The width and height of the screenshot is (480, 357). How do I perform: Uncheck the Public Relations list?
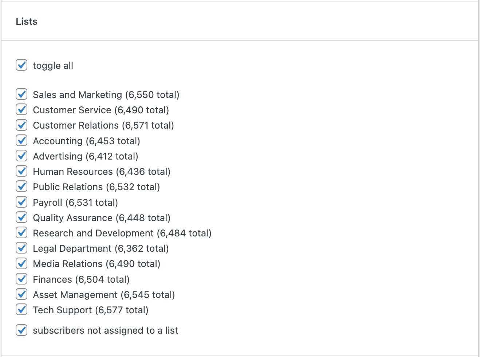pos(21,186)
